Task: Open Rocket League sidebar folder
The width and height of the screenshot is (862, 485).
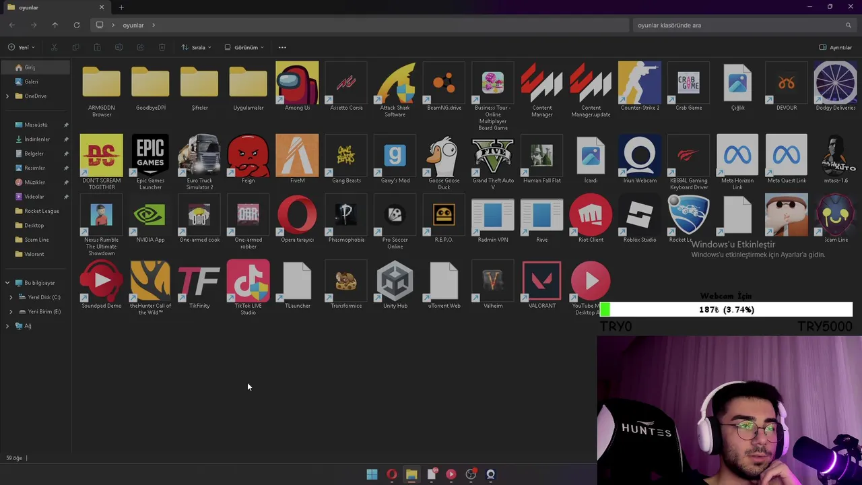Action: [36, 211]
